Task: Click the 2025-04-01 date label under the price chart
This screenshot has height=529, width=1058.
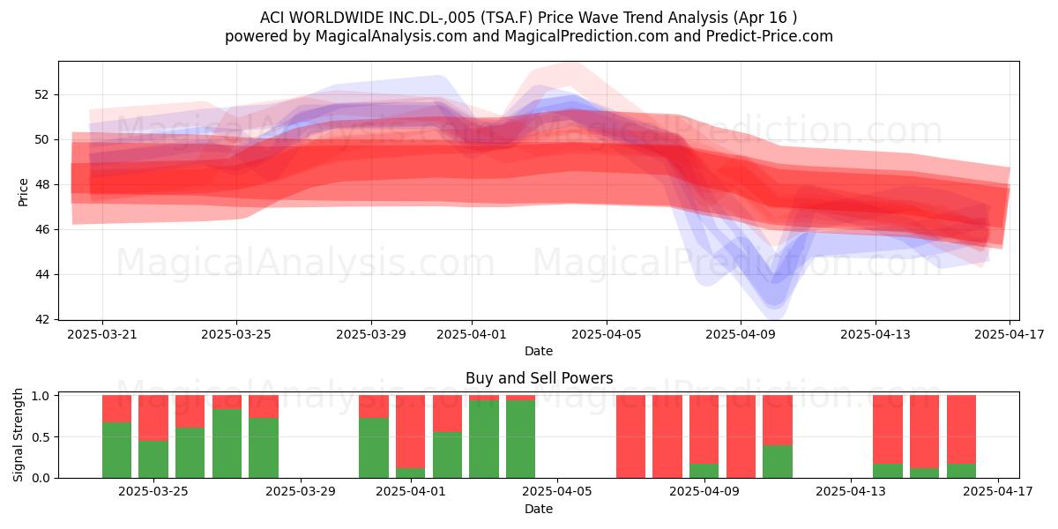Action: (472, 335)
